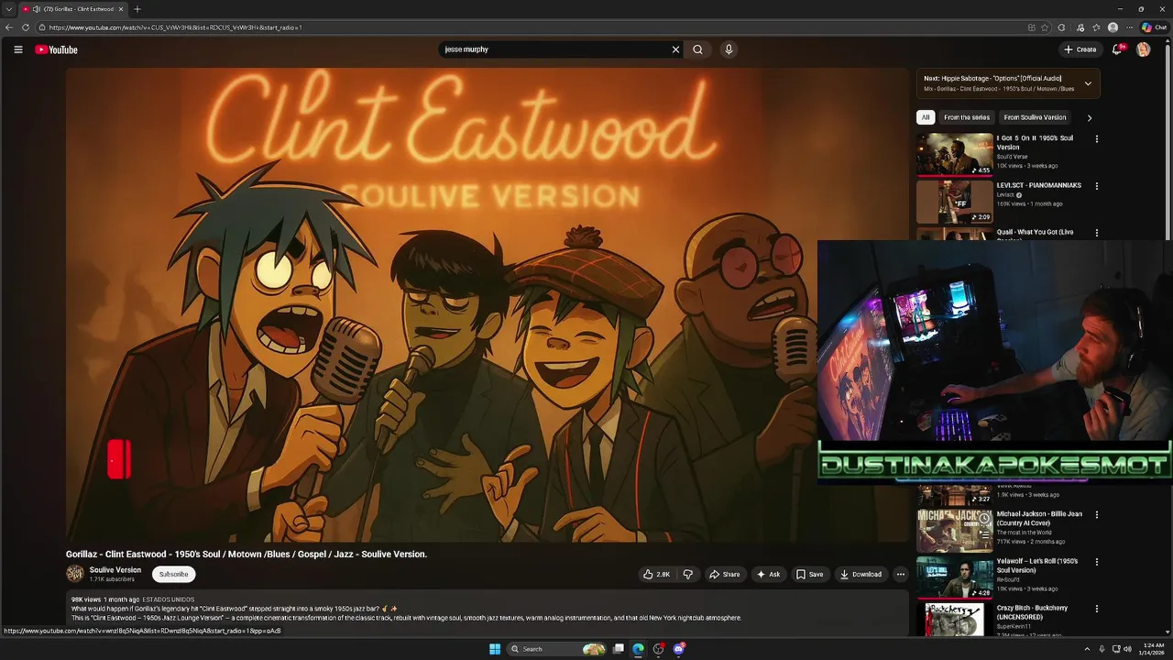The width and height of the screenshot is (1173, 660).
Task: Clear the search text with the X
Action: tap(676, 49)
